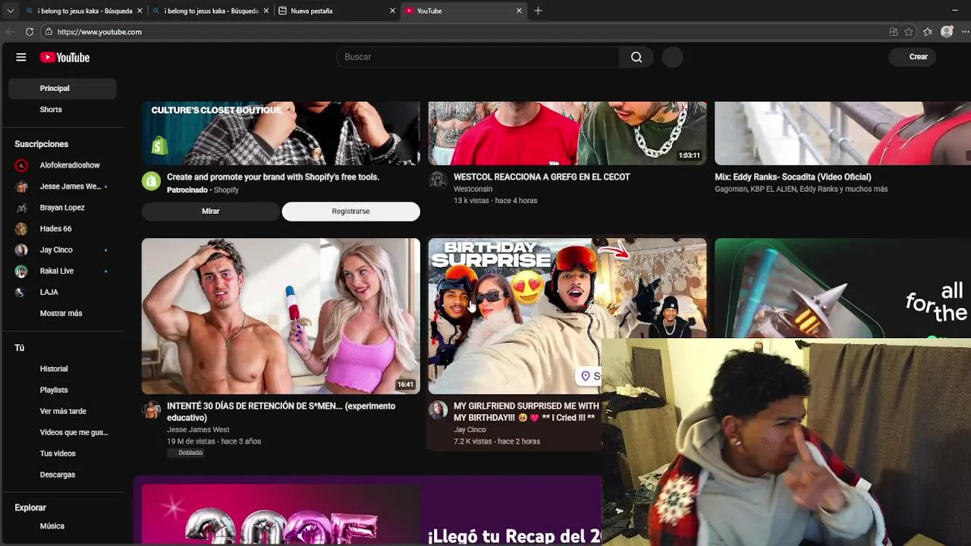
Task: Click the Jesse James West avatar under video
Action: 152,410
